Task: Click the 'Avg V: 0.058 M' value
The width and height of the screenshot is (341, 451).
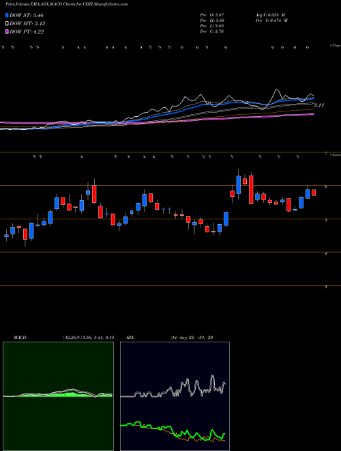Action: (270, 15)
